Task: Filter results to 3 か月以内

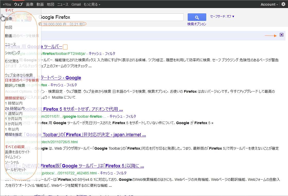Action: [x=13, y=124]
